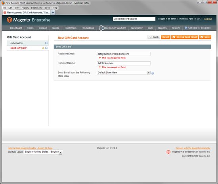The height and width of the screenshot is (184, 218).
Task: Switch to the Information tab
Action: point(28,43)
